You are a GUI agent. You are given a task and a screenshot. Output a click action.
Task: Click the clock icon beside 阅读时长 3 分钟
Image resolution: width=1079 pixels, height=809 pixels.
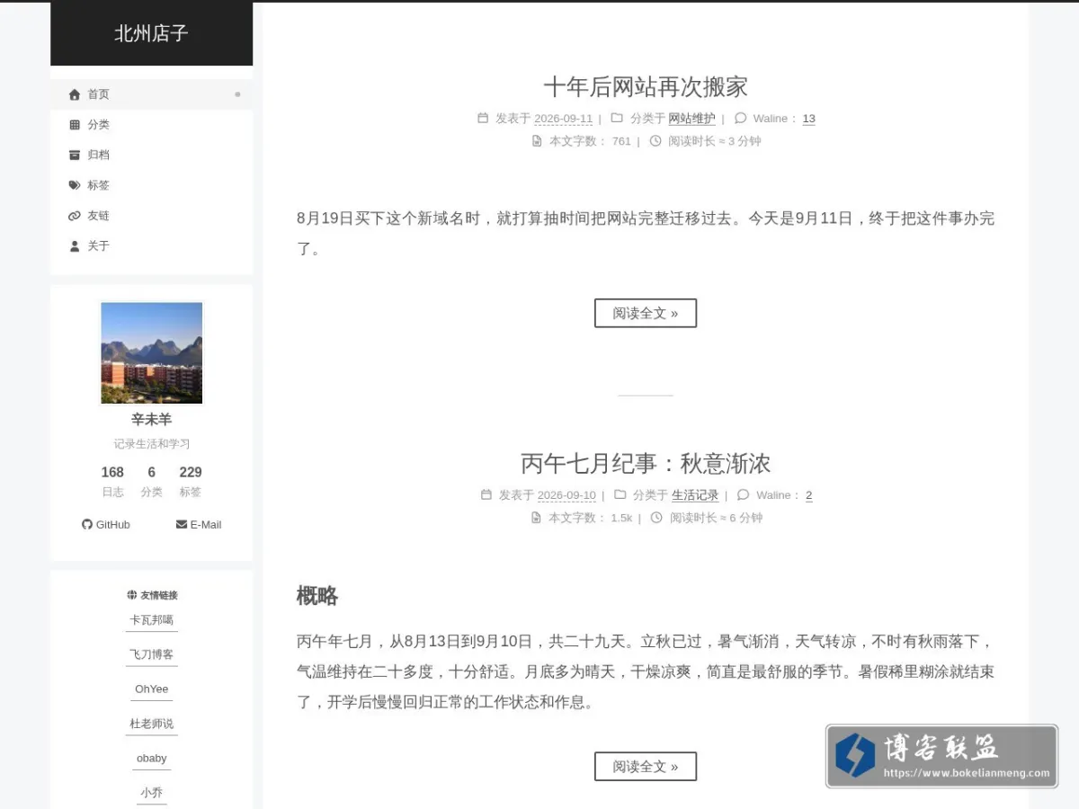[x=655, y=141]
